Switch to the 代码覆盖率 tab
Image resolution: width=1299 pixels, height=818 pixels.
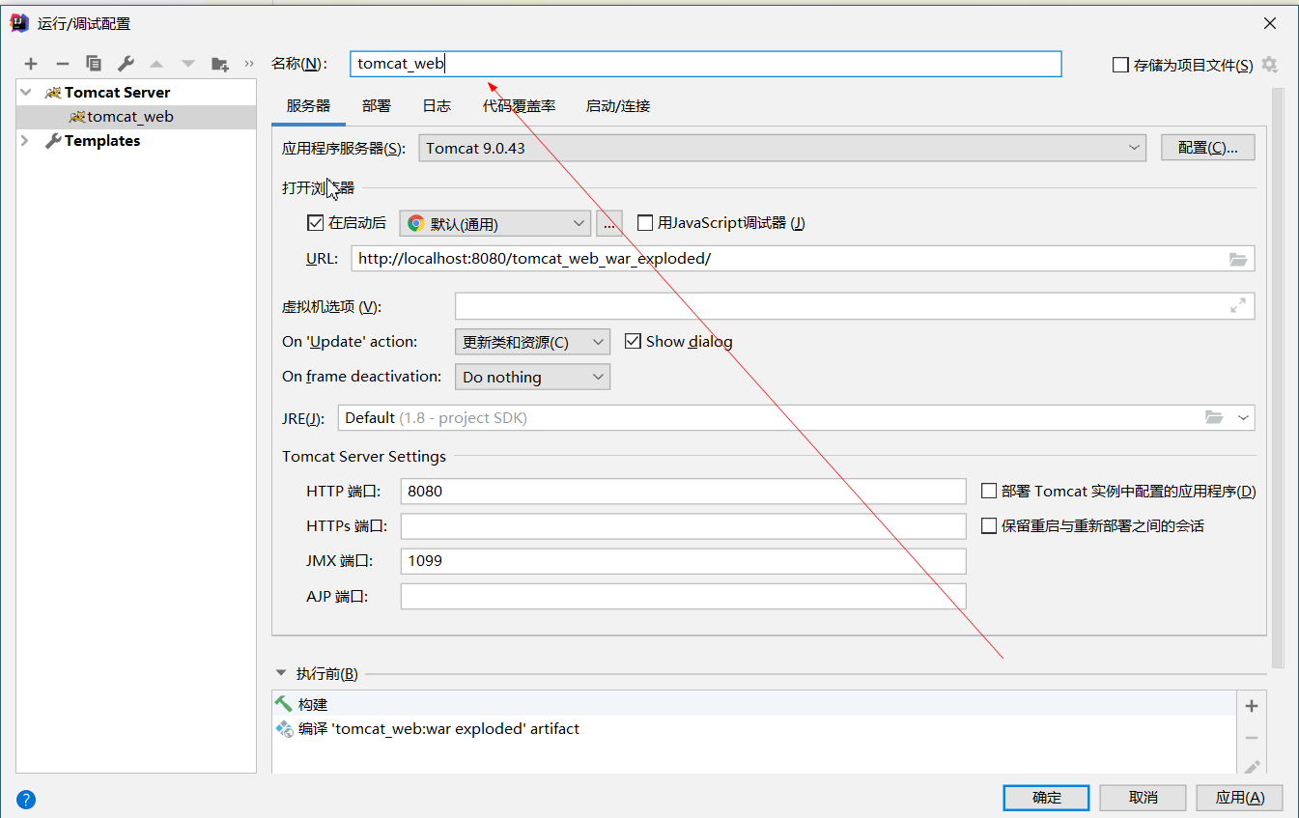click(x=520, y=106)
